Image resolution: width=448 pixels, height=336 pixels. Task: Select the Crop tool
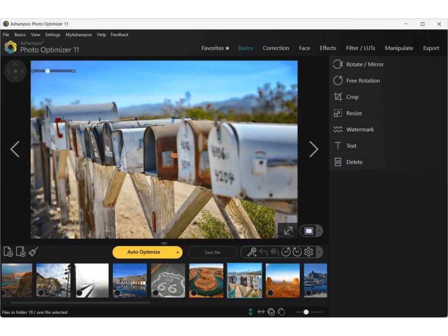tap(352, 97)
